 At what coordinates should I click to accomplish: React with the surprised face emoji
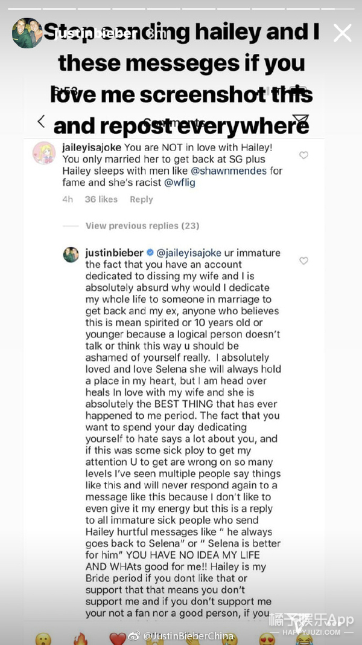(x=43, y=638)
